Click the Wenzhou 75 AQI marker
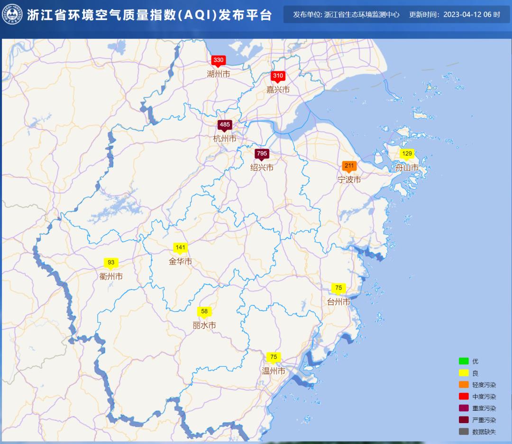 274,358
